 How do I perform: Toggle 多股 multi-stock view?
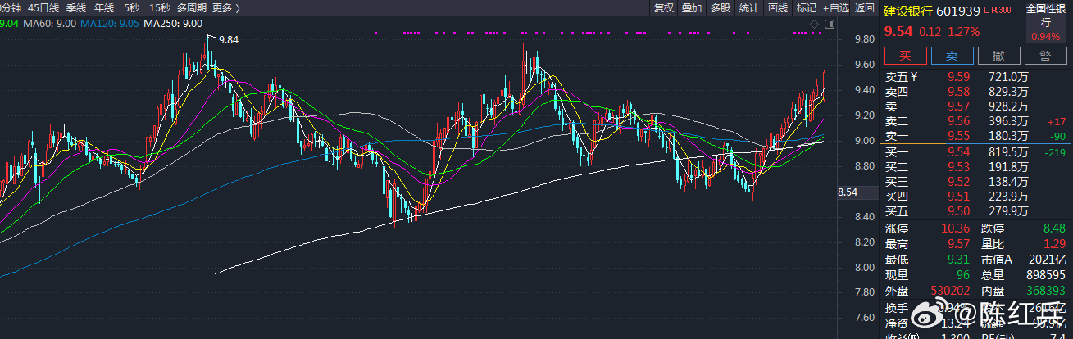pyautogui.click(x=720, y=8)
